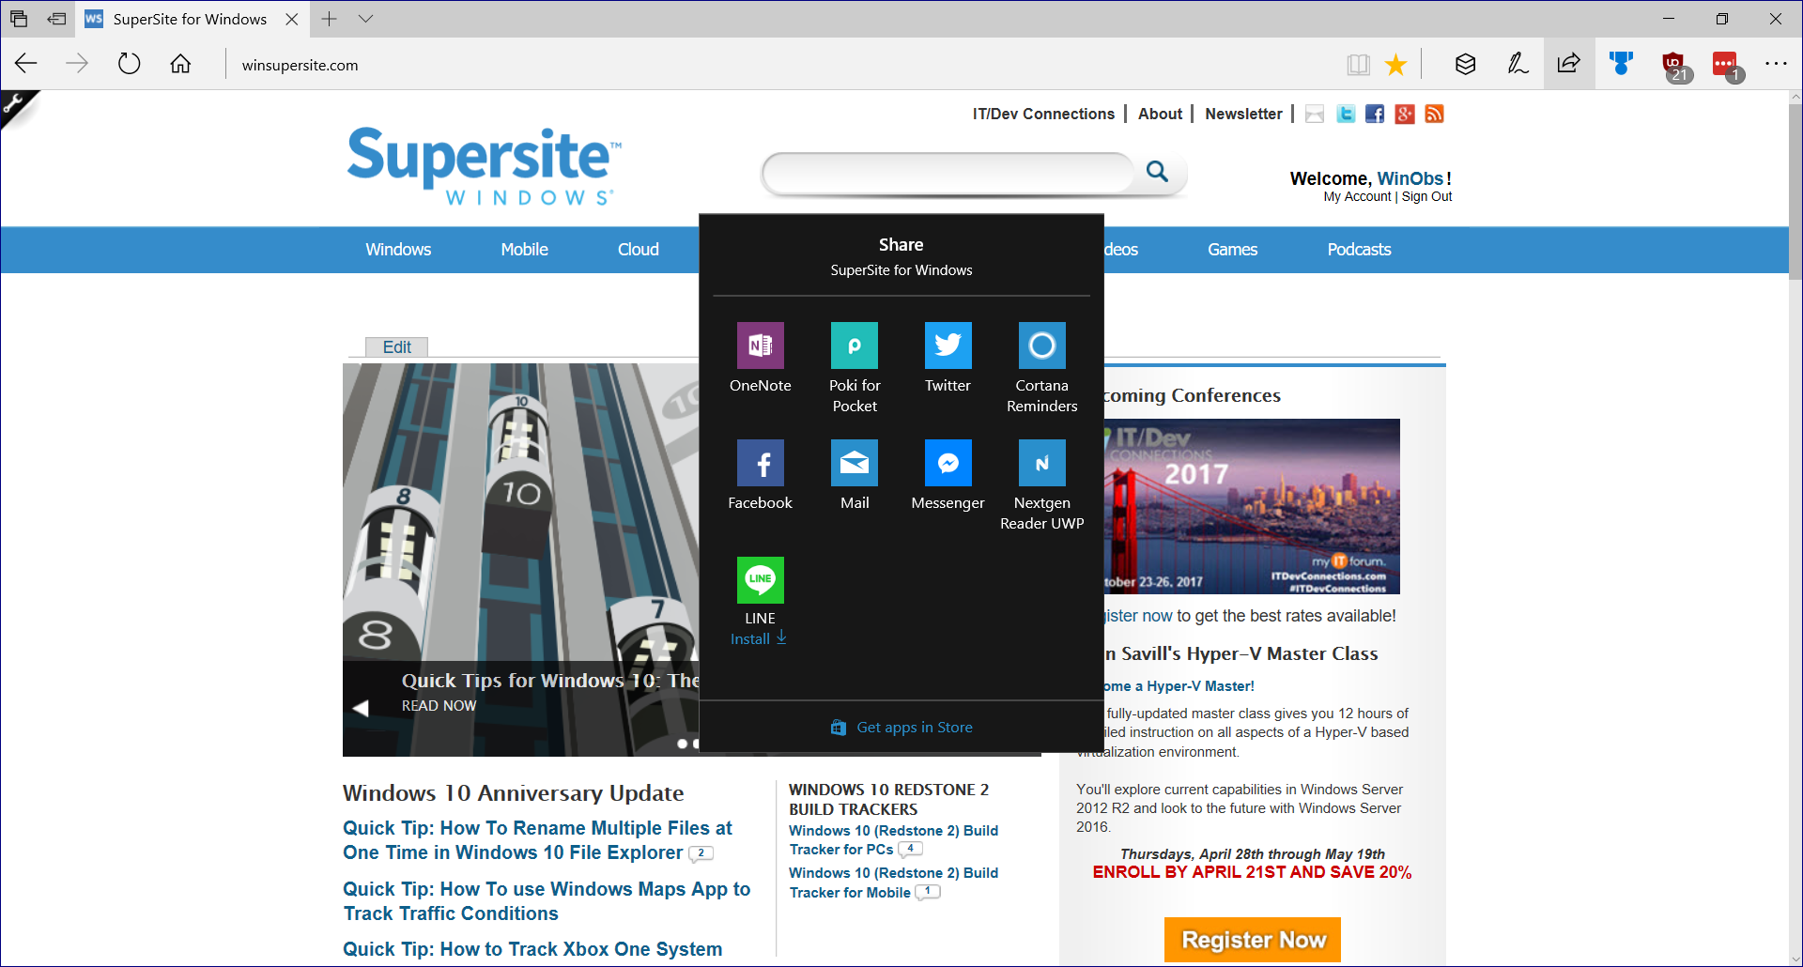Image resolution: width=1803 pixels, height=967 pixels.
Task: Share page through Mail app
Action: [854, 464]
